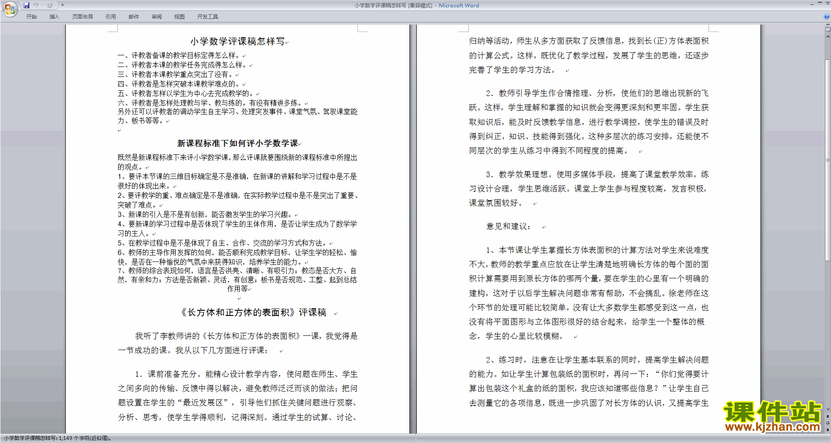Screen dimensions: 831x443
Task: Click paragraph starting 1. 课前准备充分
Action: [x=238, y=395]
